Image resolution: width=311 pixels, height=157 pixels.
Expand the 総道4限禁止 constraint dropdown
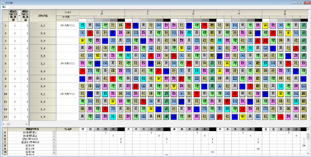tap(54, 132)
